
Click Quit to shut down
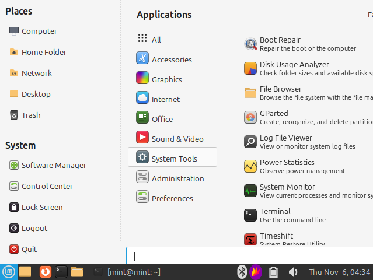[x=29, y=249]
